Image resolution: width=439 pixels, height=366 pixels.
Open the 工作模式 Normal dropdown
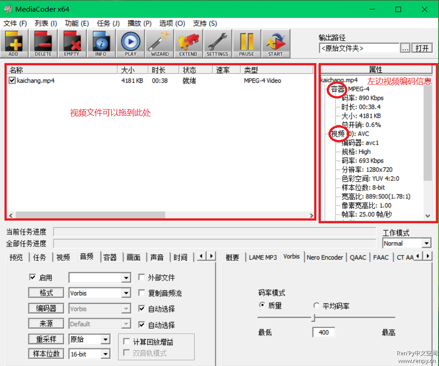click(426, 243)
